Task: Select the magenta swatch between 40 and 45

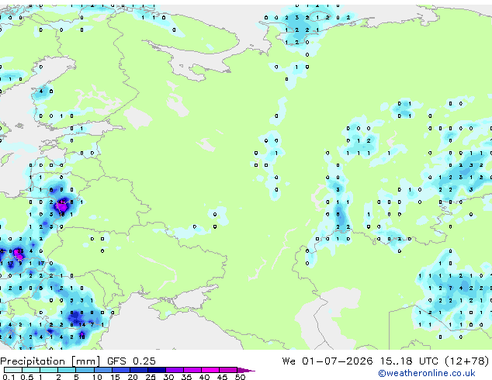Action: (x=210, y=370)
